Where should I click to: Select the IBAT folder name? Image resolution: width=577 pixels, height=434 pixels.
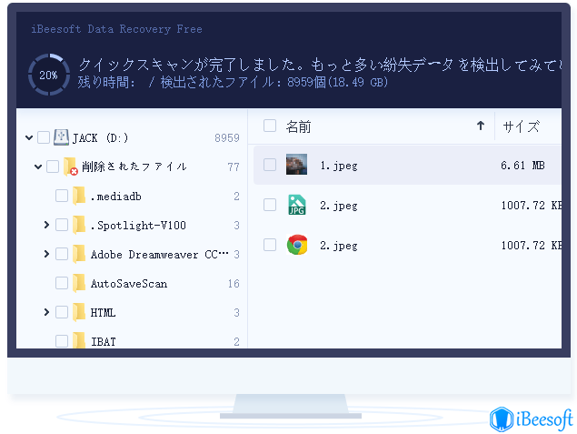104,341
